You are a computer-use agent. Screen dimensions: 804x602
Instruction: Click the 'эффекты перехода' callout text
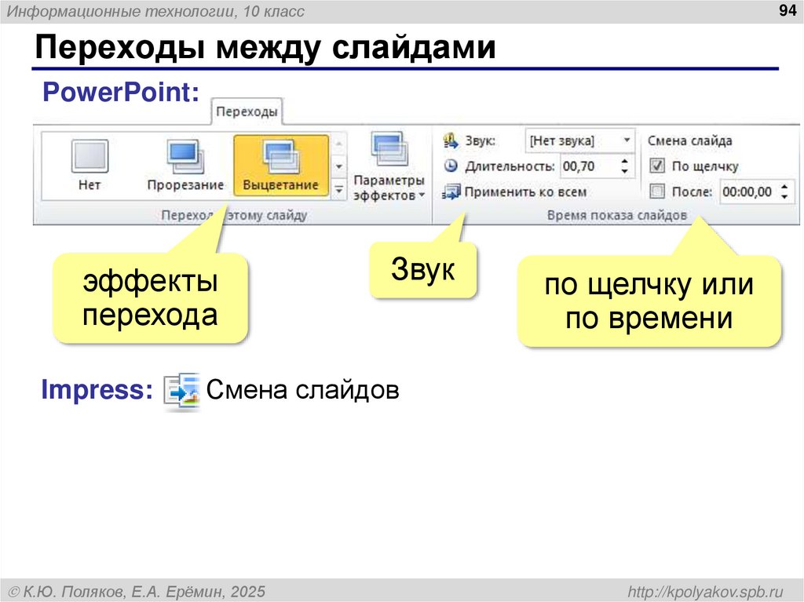click(150, 298)
